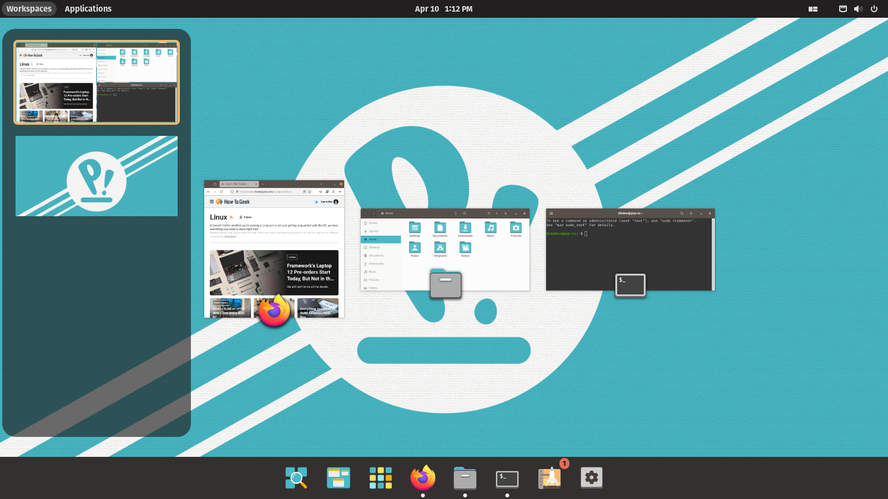Open the Downloads folder in Files window
The image size is (888, 499).
point(465,230)
